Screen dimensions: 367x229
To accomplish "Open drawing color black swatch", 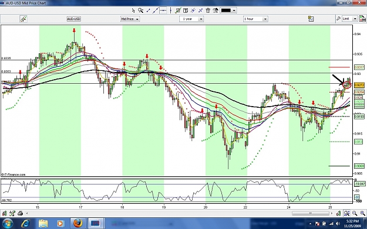I will coord(226,11).
